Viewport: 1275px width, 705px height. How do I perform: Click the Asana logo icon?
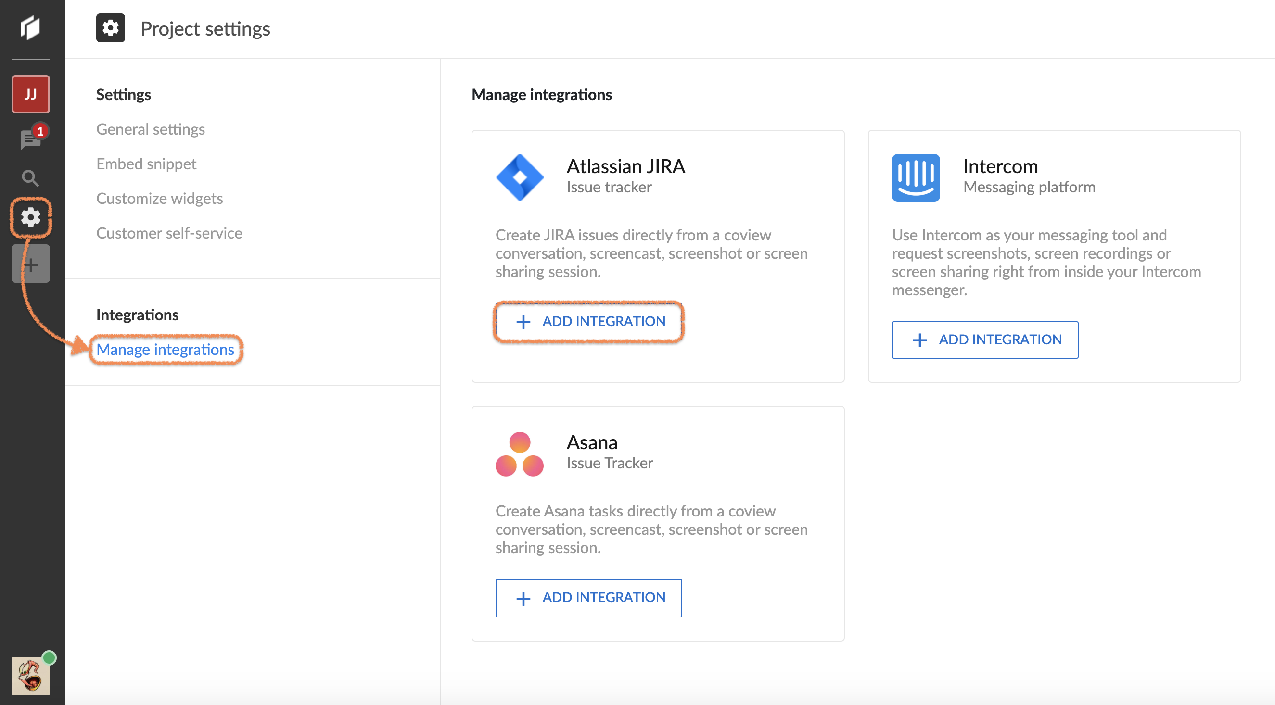click(519, 453)
